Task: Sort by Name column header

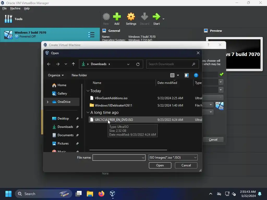Action: click(97, 83)
